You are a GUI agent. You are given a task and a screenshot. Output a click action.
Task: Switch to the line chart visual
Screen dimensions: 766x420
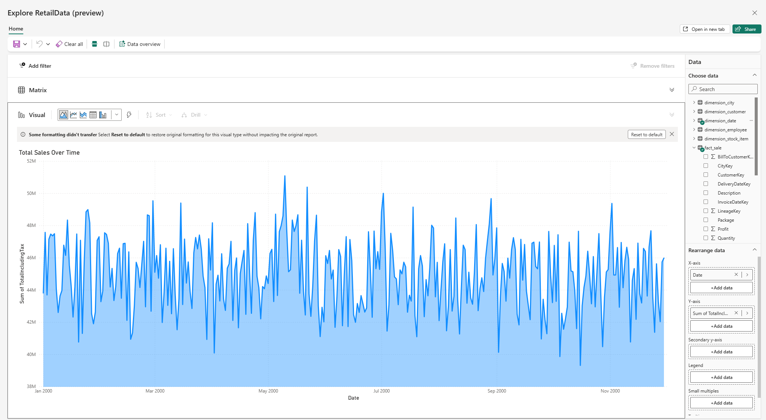click(x=73, y=115)
